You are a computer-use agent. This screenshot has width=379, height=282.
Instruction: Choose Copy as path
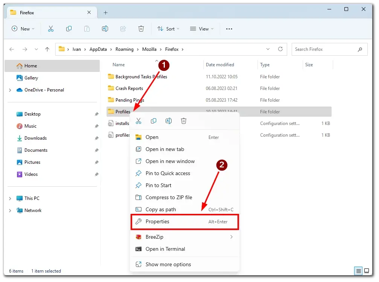click(185, 209)
